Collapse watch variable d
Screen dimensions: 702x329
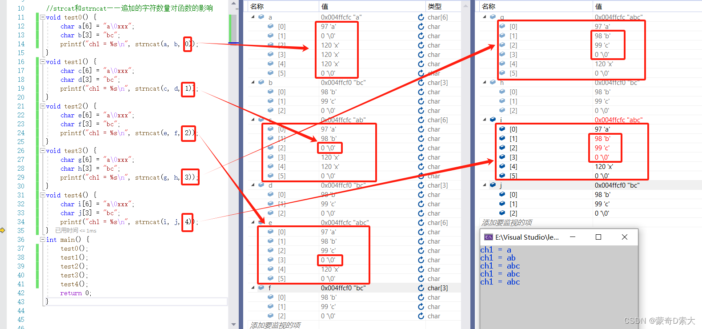tap(253, 185)
